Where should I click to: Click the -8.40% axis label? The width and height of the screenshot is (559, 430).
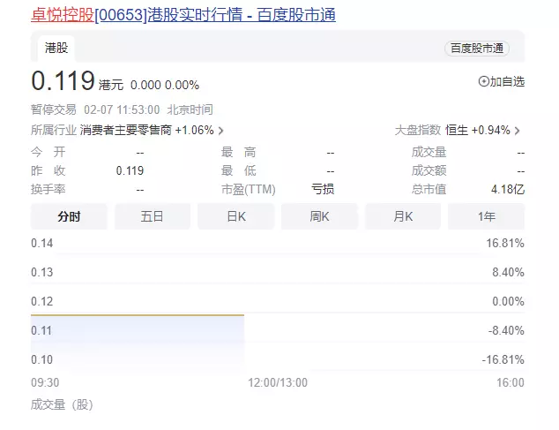pyautogui.click(x=506, y=330)
